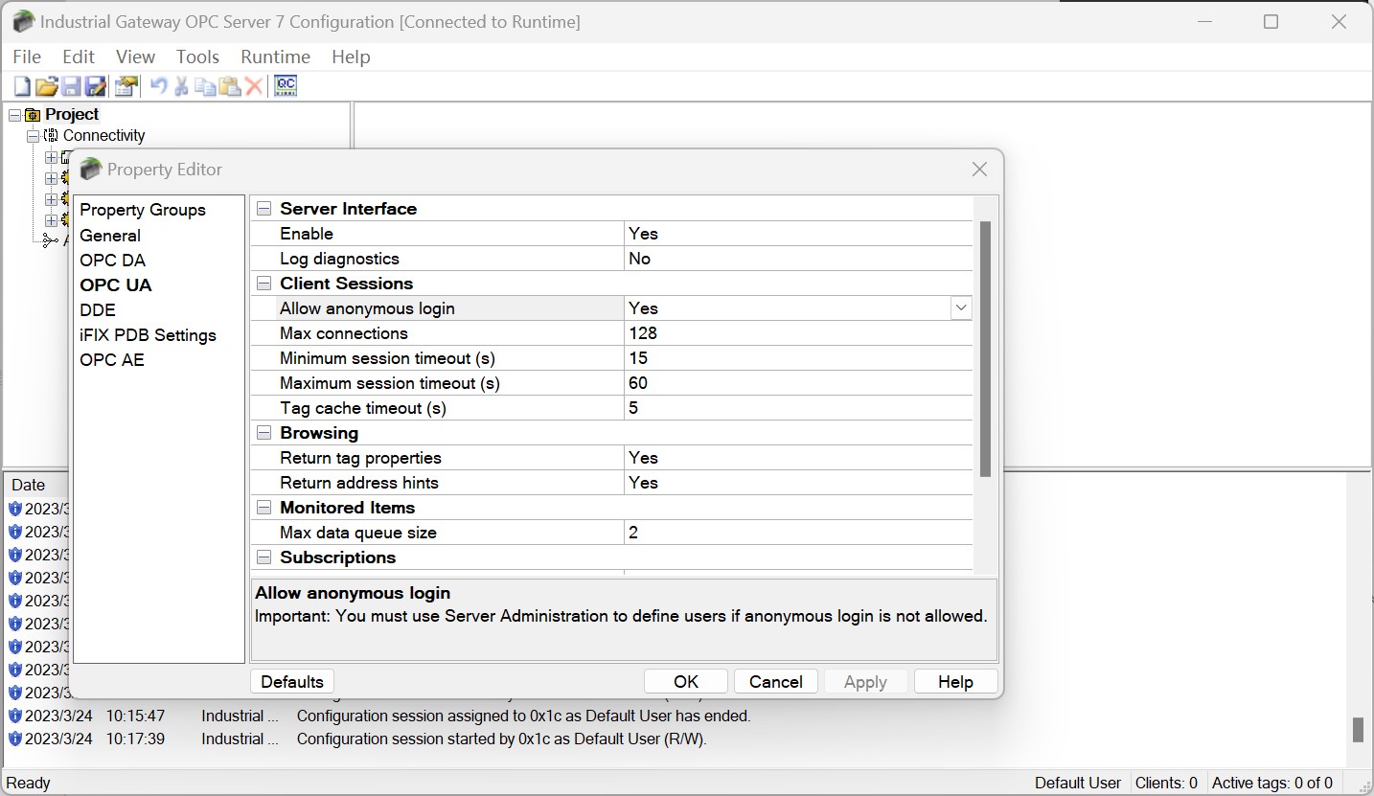The width and height of the screenshot is (1374, 796).
Task: Click the Return tag properties value Yes
Action: coord(798,458)
